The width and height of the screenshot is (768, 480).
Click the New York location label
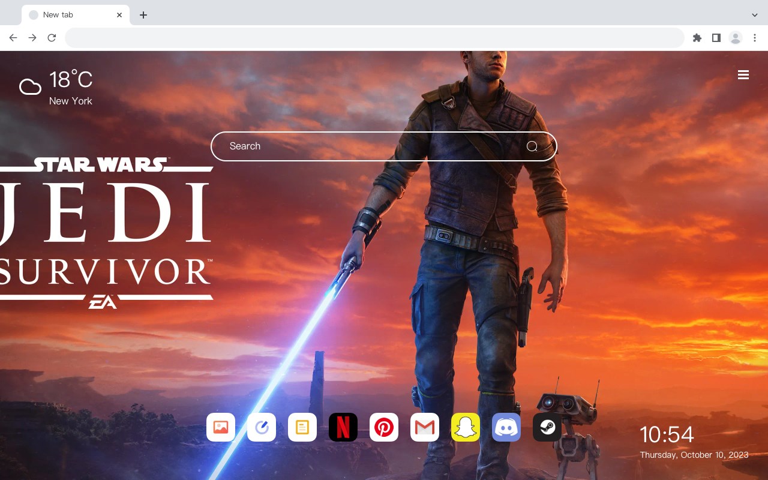pyautogui.click(x=71, y=101)
